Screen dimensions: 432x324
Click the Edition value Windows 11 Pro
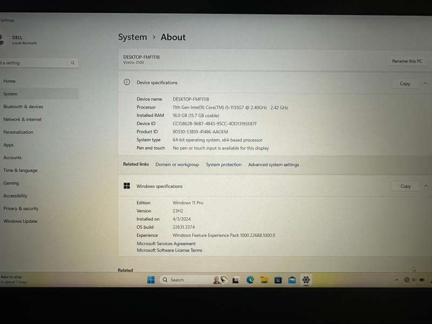[188, 203]
